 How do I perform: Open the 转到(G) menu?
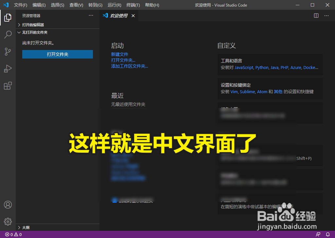pyautogui.click(x=95, y=5)
